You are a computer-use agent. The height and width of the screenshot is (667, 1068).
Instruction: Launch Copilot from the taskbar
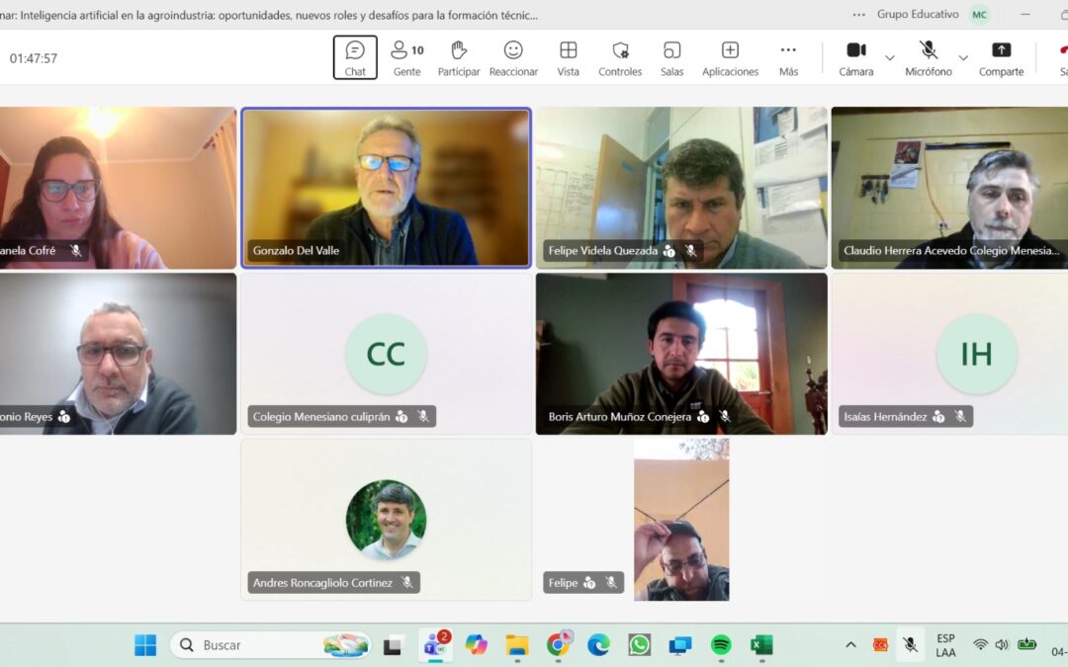[x=476, y=644]
